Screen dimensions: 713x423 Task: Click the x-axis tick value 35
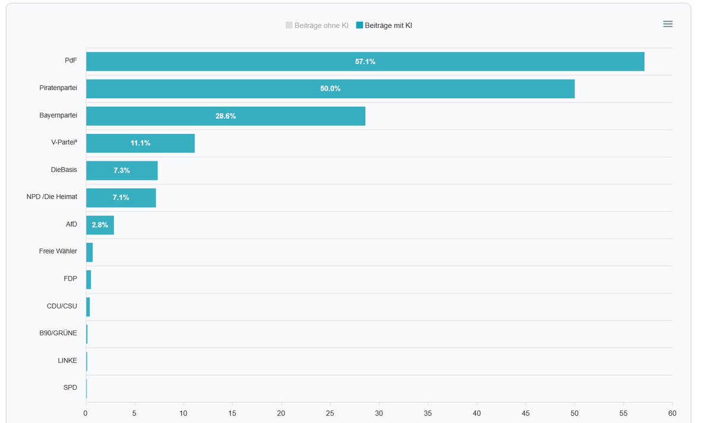pos(428,413)
